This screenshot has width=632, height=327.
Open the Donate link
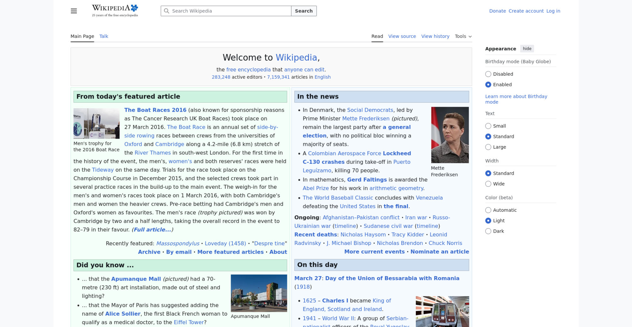click(x=497, y=11)
